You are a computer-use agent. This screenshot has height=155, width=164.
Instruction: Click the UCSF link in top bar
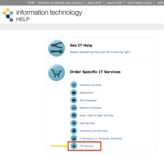pos(31,3)
